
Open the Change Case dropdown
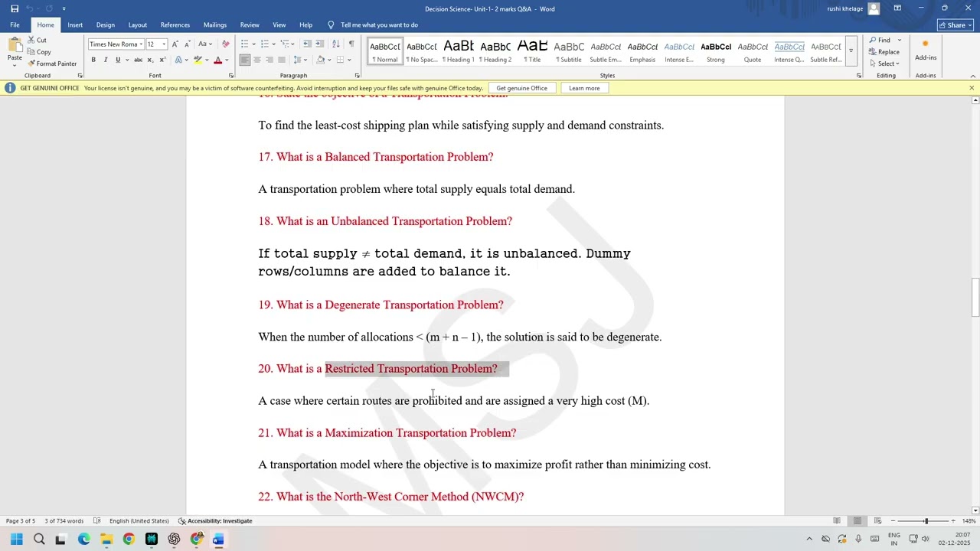pyautogui.click(x=205, y=44)
